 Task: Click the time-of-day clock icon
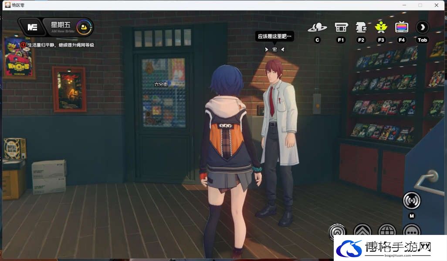tap(84, 27)
